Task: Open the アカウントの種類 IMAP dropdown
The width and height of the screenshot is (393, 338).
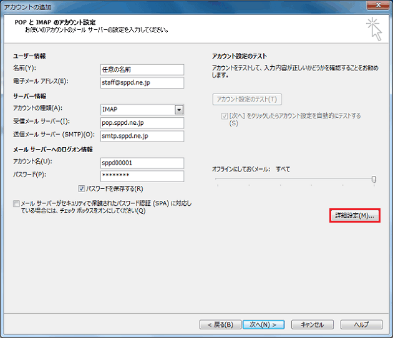Action: click(179, 110)
